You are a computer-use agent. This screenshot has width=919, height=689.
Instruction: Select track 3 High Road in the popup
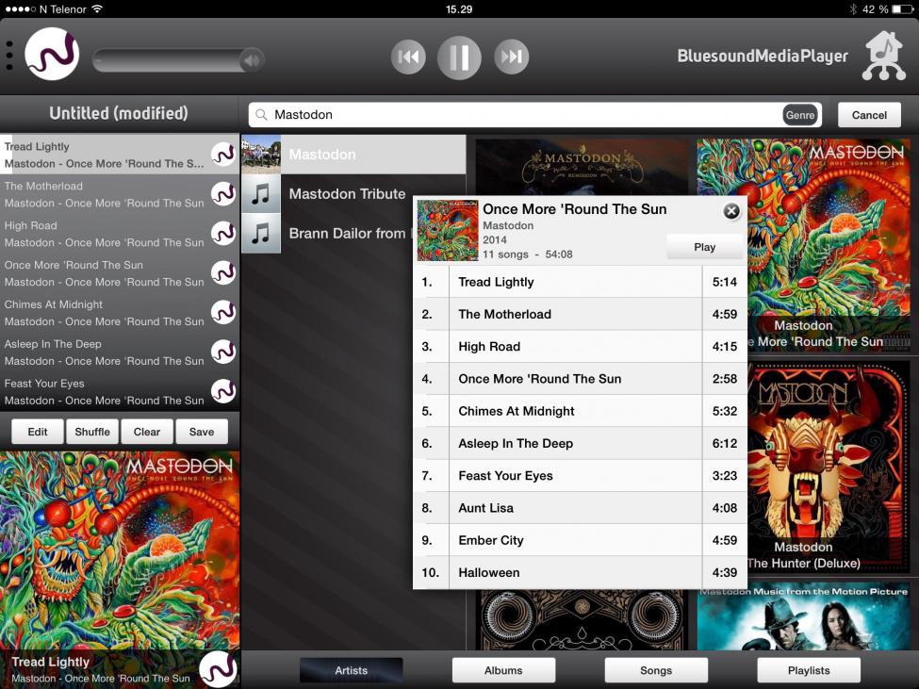pos(581,346)
